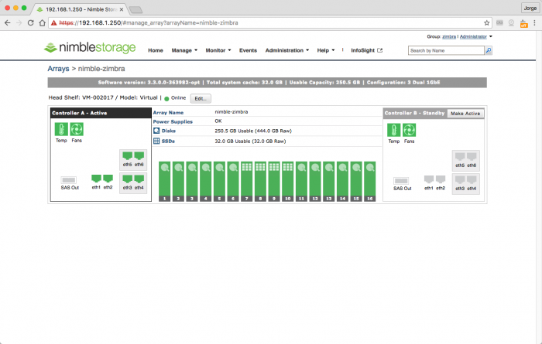Select Controller A eth3 port
The height and width of the screenshot is (344, 542).
(x=127, y=179)
